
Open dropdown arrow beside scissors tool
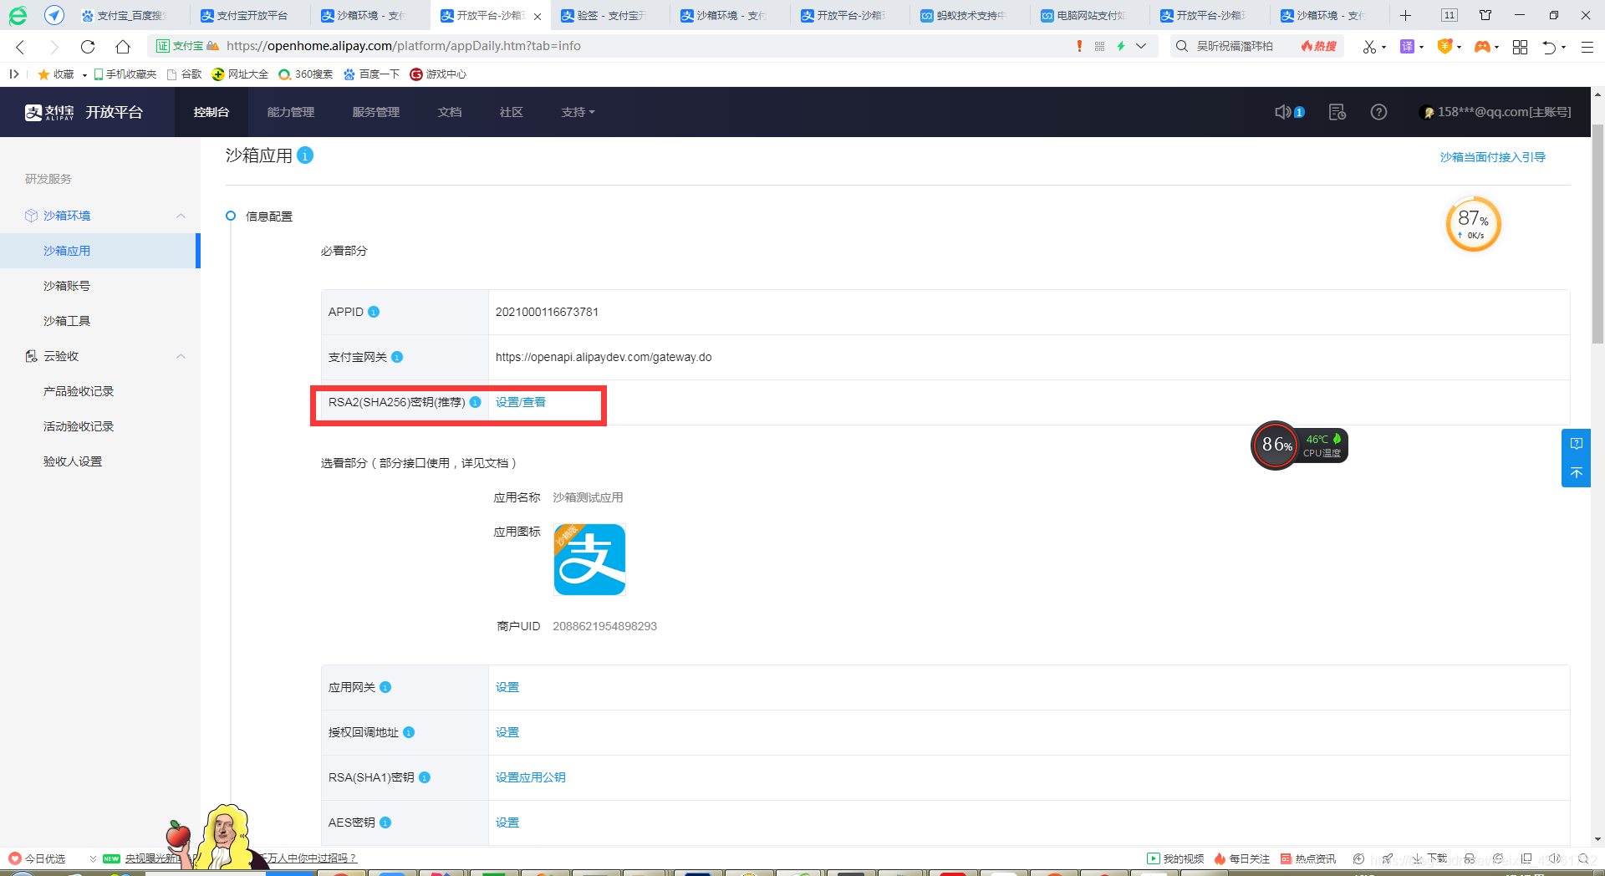(1383, 48)
